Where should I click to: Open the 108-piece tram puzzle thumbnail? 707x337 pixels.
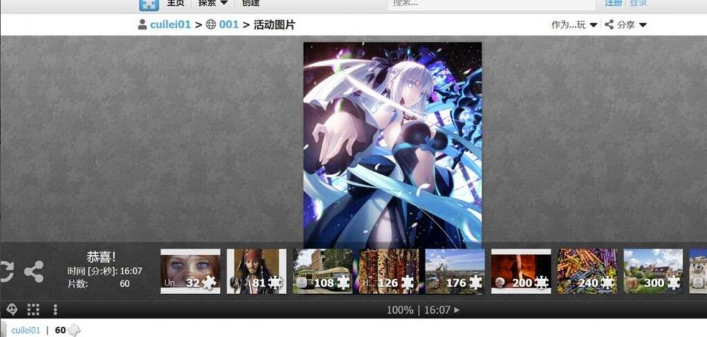(322, 271)
